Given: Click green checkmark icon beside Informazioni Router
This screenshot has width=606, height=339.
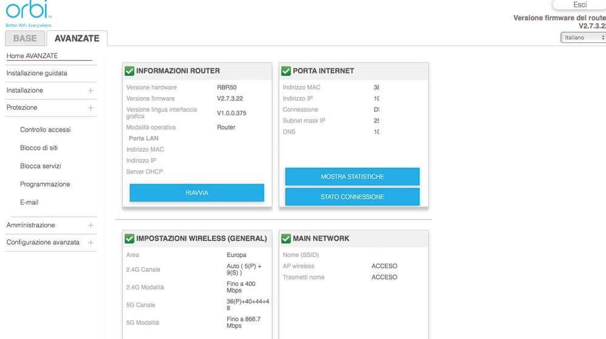Looking at the screenshot, I should click(129, 71).
